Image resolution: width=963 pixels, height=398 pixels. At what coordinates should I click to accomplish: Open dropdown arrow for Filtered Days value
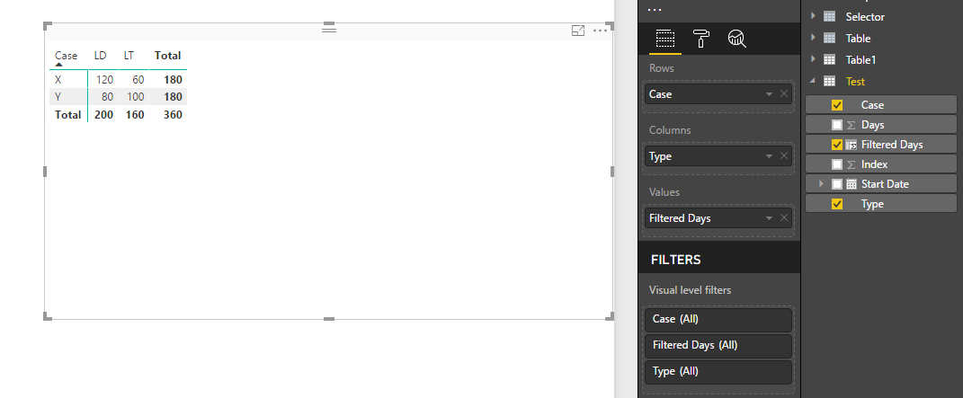point(769,218)
